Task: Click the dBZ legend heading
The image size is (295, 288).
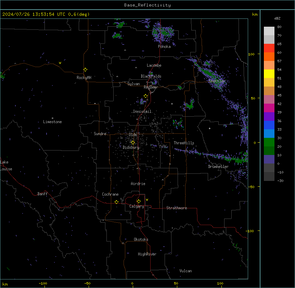Action: point(277,18)
